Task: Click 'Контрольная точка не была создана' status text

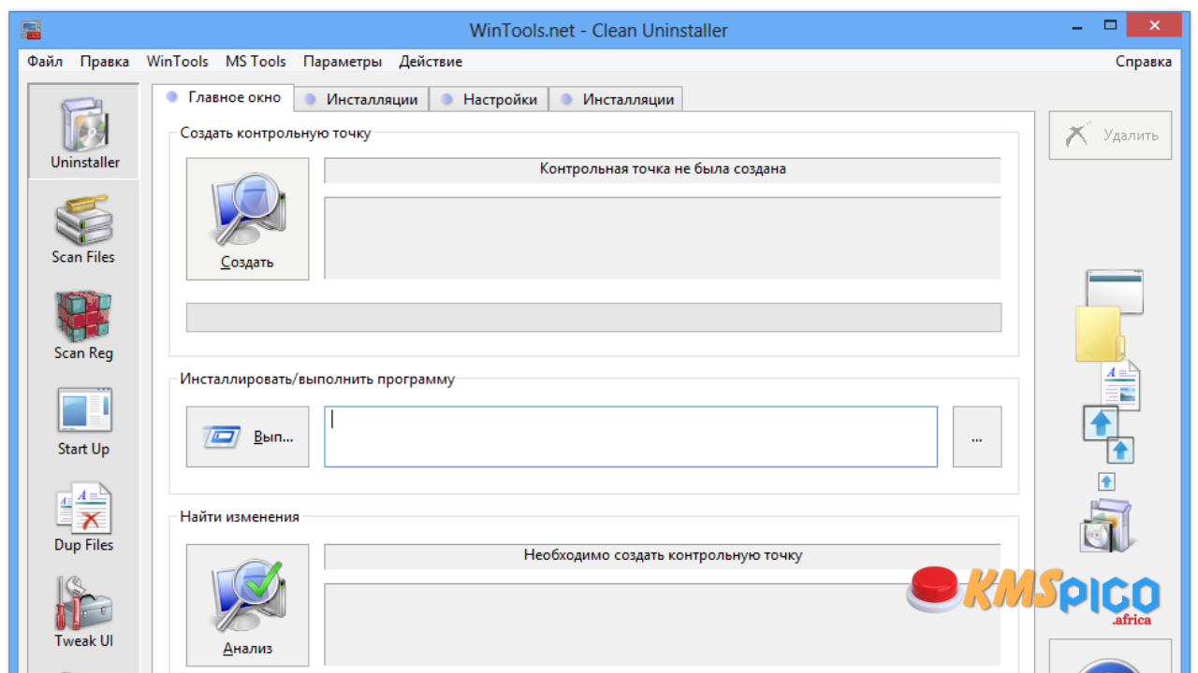Action: [x=663, y=169]
